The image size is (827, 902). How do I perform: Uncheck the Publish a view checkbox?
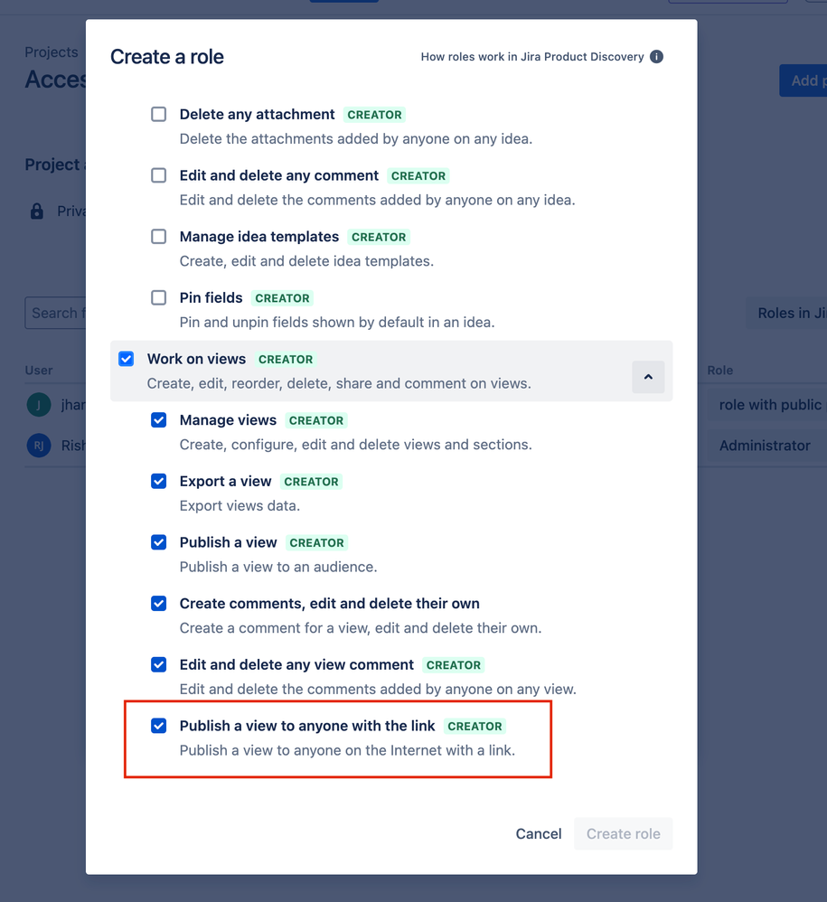coord(159,542)
